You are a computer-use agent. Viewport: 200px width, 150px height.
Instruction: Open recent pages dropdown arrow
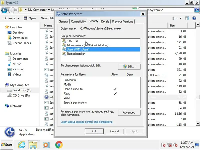click(x=16, y=10)
